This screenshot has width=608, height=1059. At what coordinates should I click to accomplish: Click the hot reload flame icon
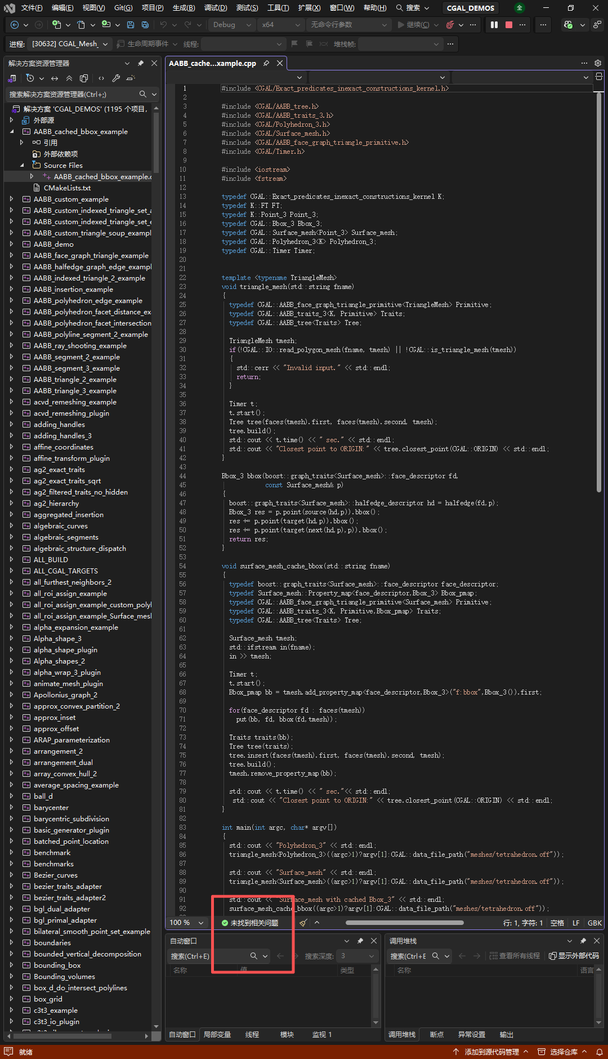(450, 25)
